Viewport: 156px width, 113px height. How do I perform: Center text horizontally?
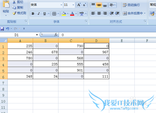99,13
